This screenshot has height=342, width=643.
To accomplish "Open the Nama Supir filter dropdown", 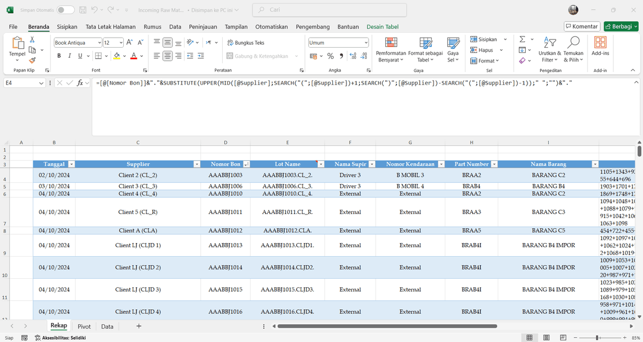I will click(x=372, y=164).
